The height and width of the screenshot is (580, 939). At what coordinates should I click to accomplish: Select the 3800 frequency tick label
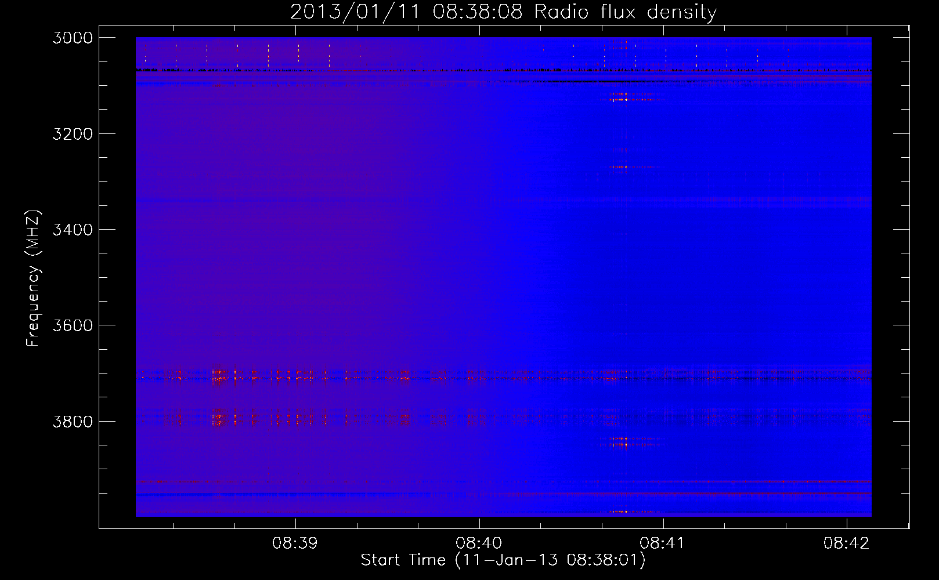click(73, 421)
